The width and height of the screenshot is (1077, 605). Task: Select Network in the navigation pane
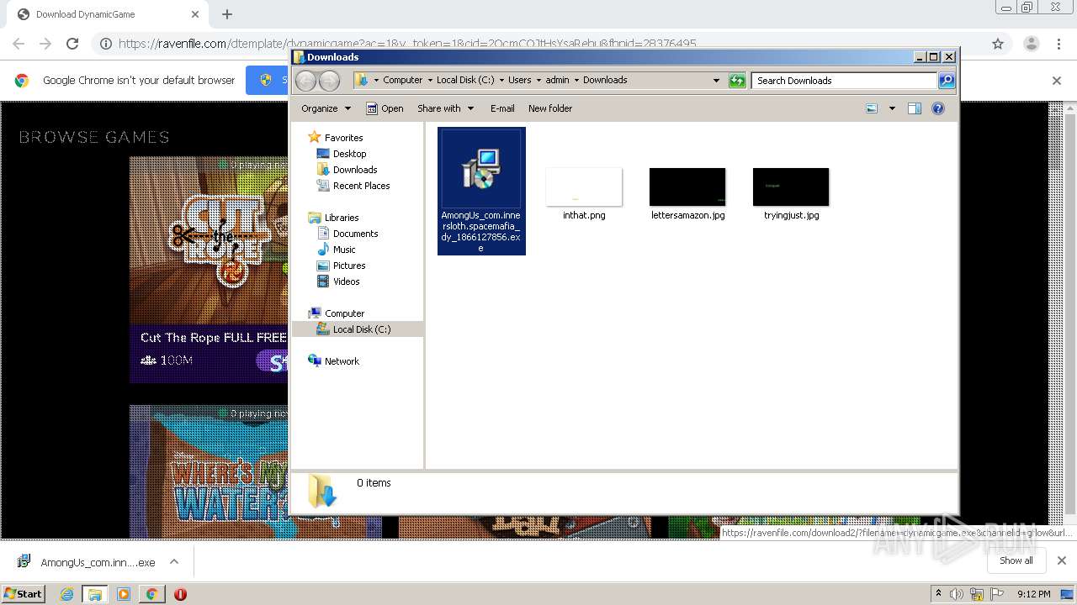pyautogui.click(x=334, y=361)
